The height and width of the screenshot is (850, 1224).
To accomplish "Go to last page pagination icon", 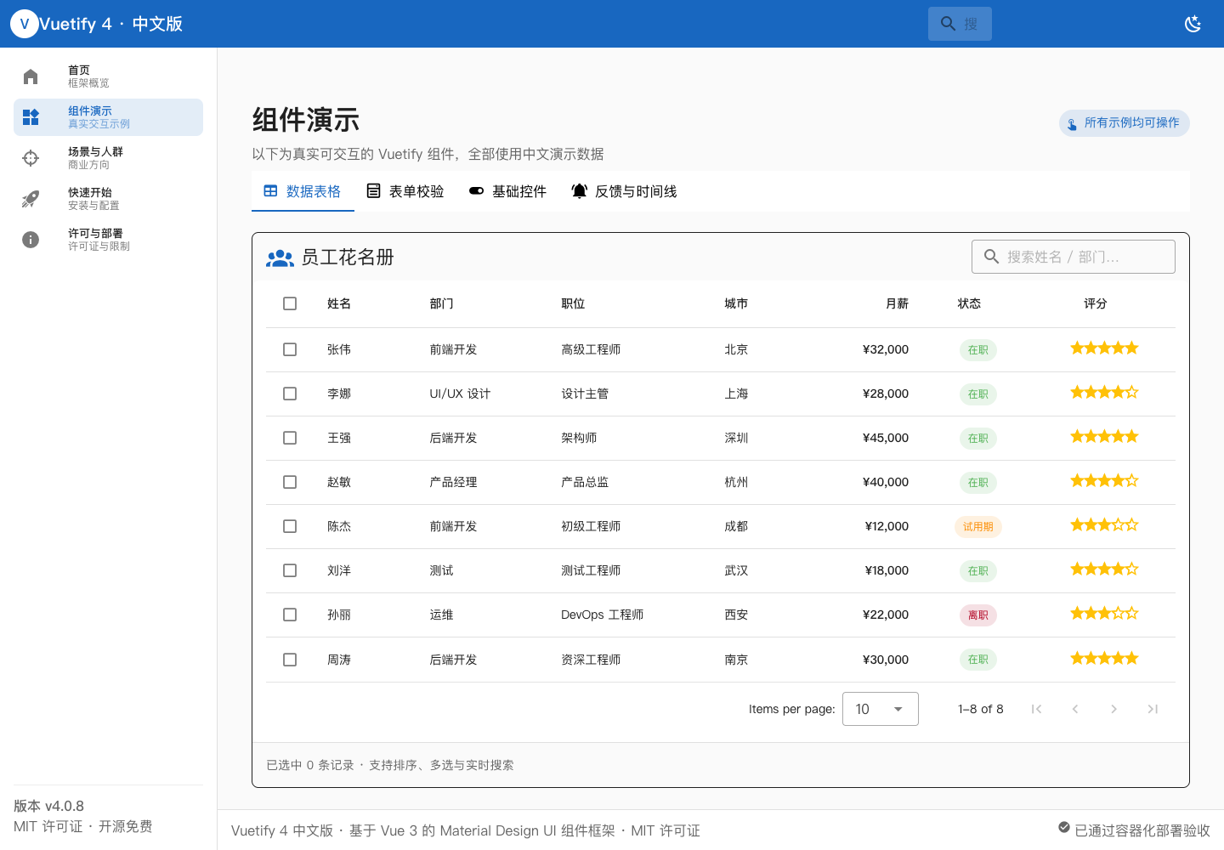I will click(x=1153, y=709).
